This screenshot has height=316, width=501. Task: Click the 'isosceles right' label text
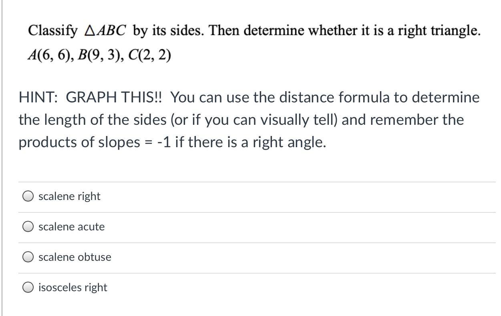72,288
